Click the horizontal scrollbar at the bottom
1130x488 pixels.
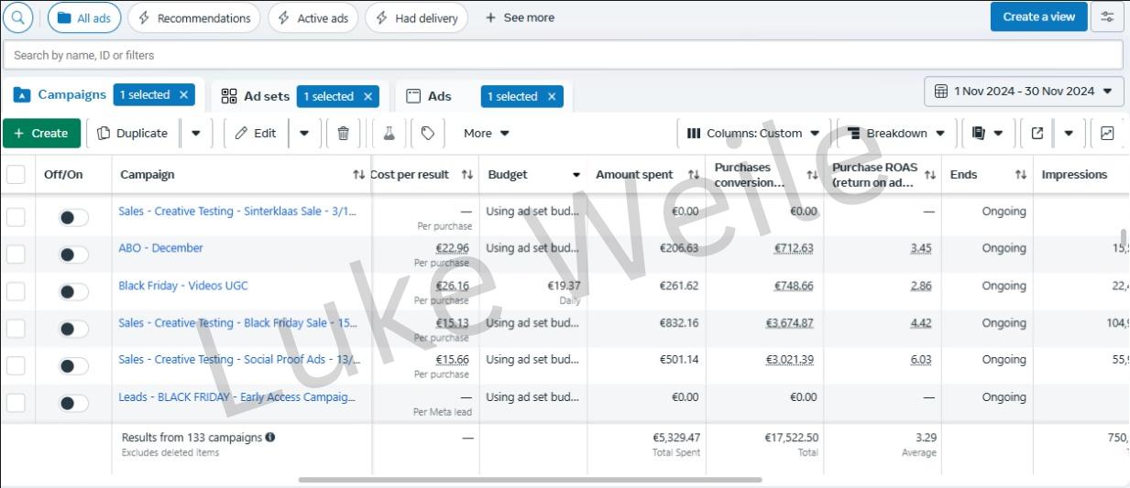530,479
